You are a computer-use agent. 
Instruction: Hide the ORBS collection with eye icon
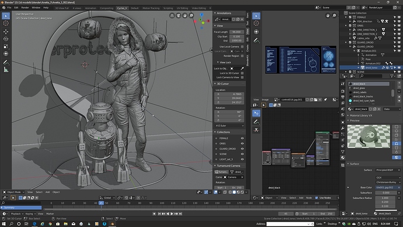click(x=242, y=143)
